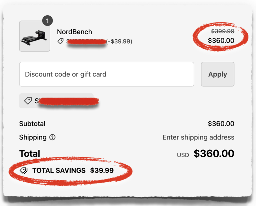
Task: Click the Total label
Action: tap(29, 153)
